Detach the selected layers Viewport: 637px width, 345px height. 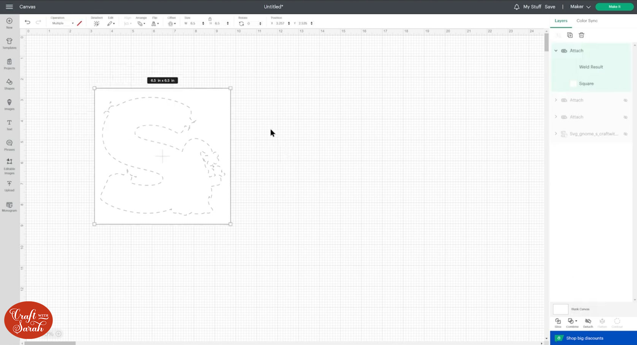pyautogui.click(x=588, y=323)
